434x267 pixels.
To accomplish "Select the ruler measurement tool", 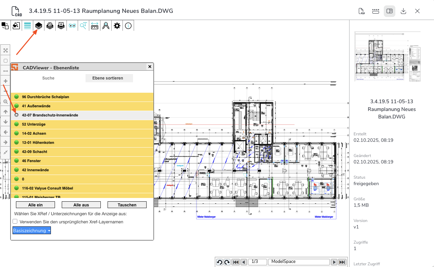I will (x=95, y=26).
